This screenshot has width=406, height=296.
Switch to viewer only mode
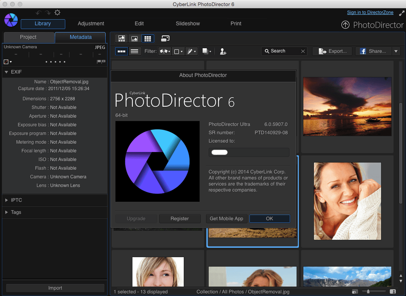(x=135, y=38)
